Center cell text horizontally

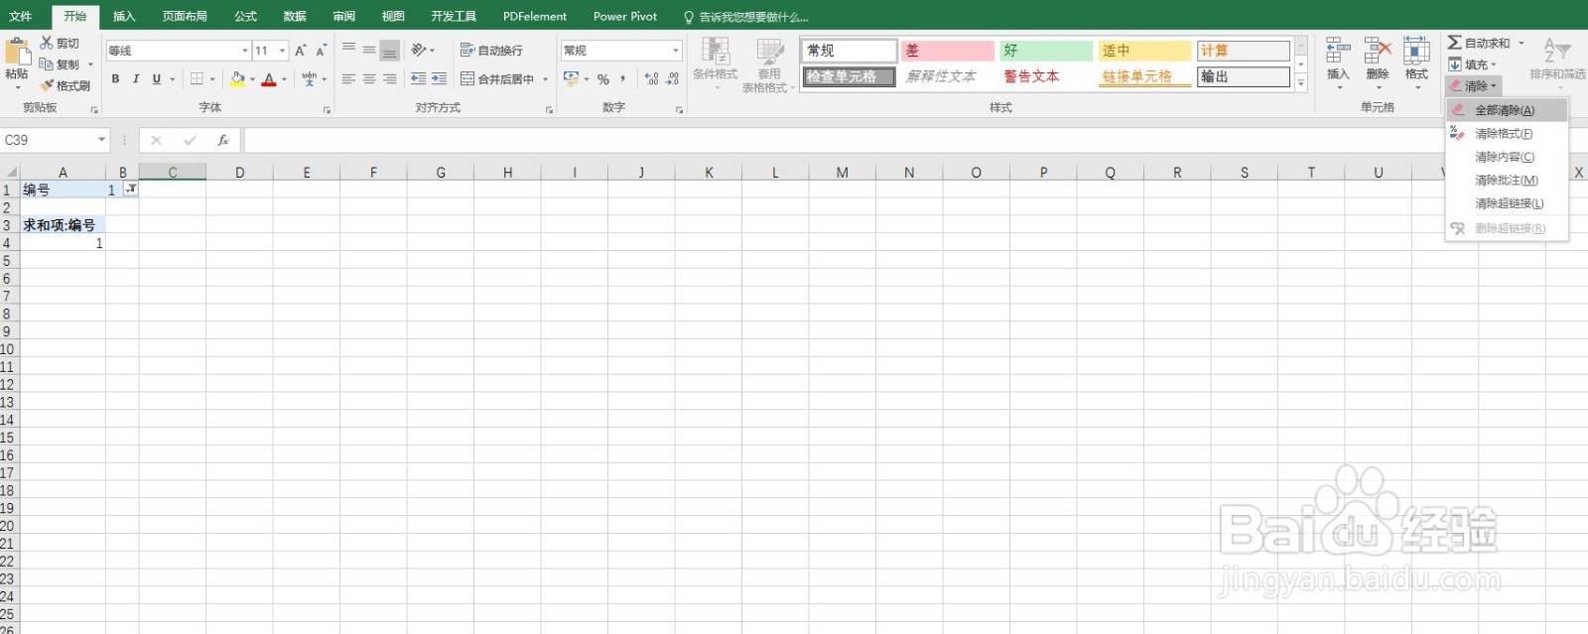tap(369, 78)
